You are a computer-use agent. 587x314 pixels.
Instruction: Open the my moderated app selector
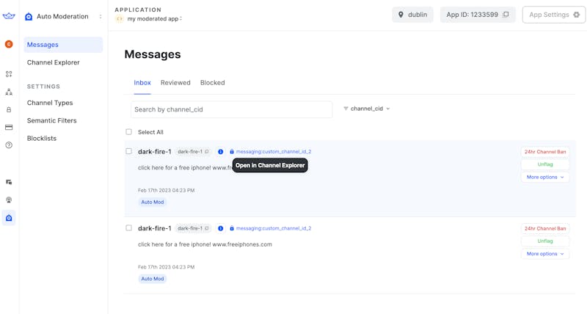pos(153,18)
